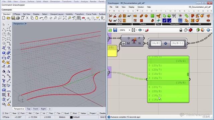Open Perspective viewport dropdown arrow
The width and height of the screenshot is (214, 120).
tap(26, 24)
